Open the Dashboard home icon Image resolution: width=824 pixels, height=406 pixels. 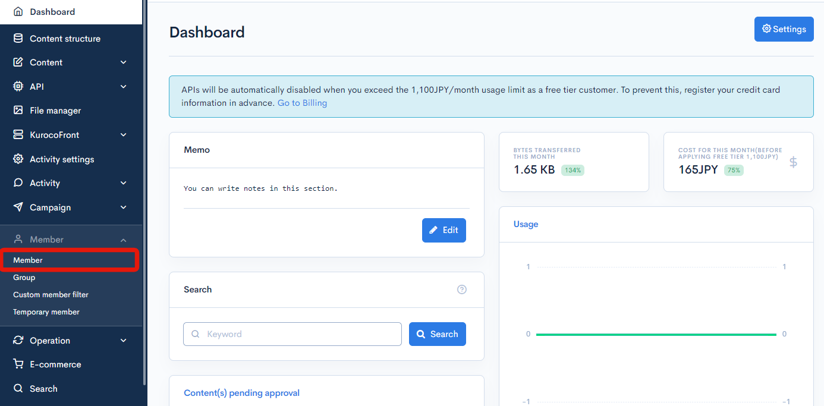[x=18, y=11]
